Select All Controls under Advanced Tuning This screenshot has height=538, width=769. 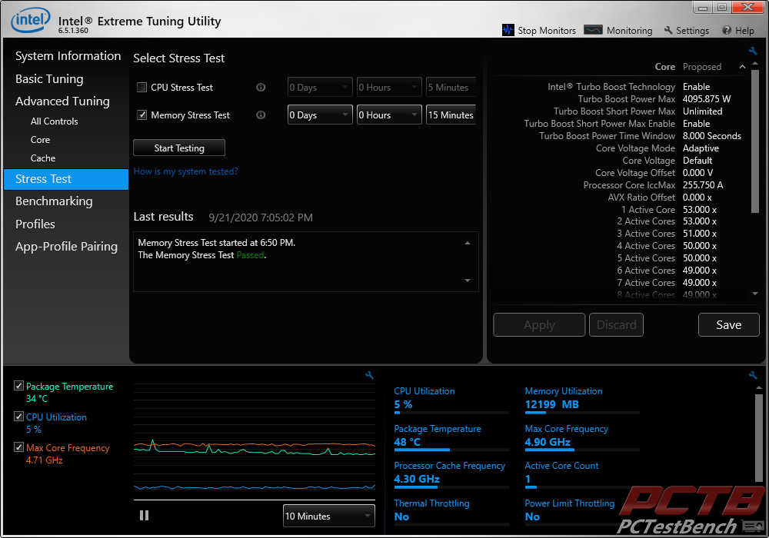pos(54,121)
